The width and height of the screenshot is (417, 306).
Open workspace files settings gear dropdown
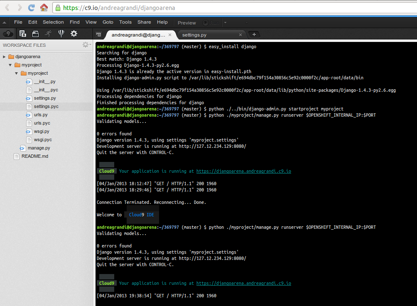tap(86, 45)
